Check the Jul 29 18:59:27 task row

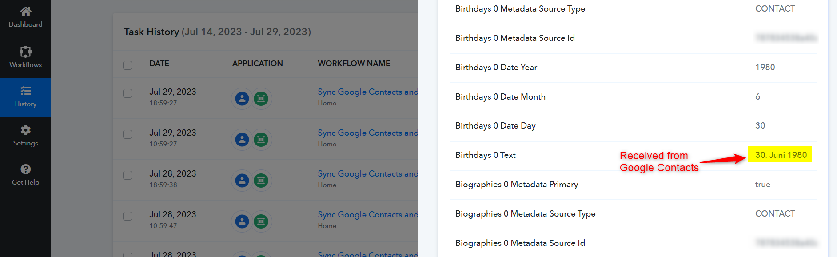[128, 93]
